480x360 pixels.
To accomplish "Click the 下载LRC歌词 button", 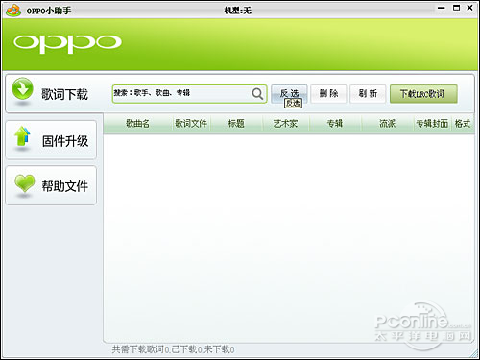I will click(x=423, y=94).
